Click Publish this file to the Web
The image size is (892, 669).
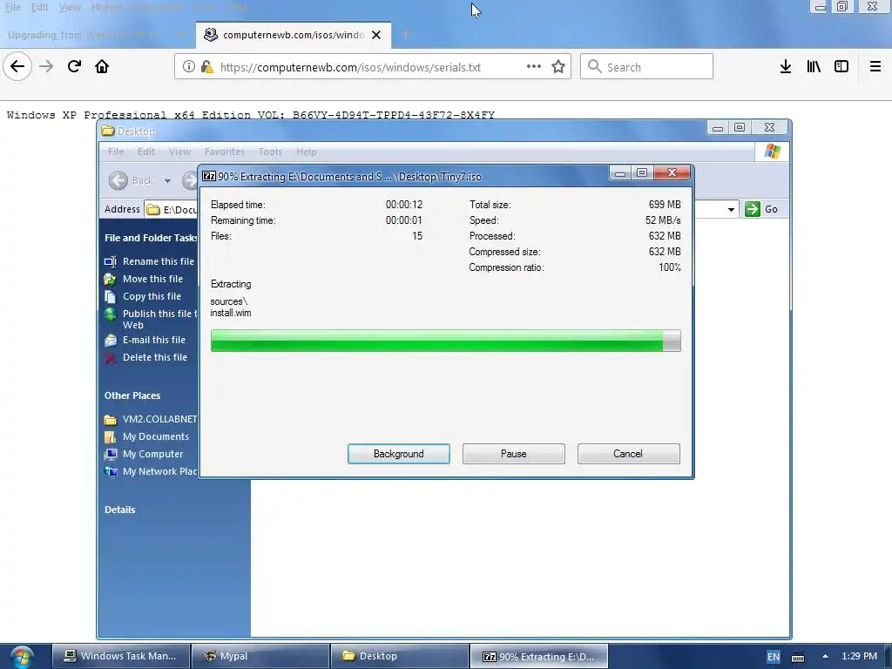[x=160, y=319]
